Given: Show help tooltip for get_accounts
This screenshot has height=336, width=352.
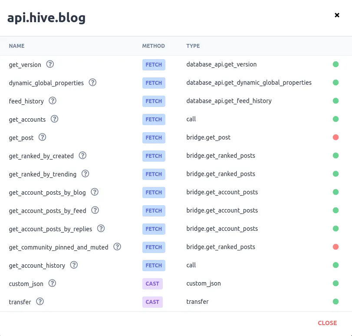Looking at the screenshot, I should (54, 119).
